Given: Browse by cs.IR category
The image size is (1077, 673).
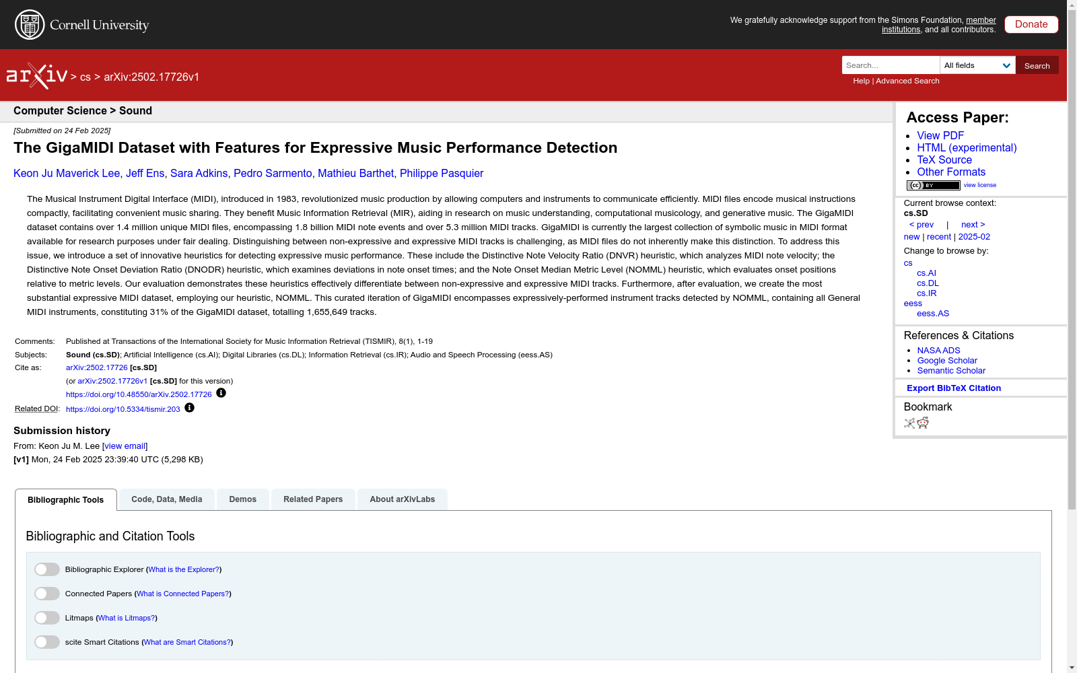Looking at the screenshot, I should [926, 293].
